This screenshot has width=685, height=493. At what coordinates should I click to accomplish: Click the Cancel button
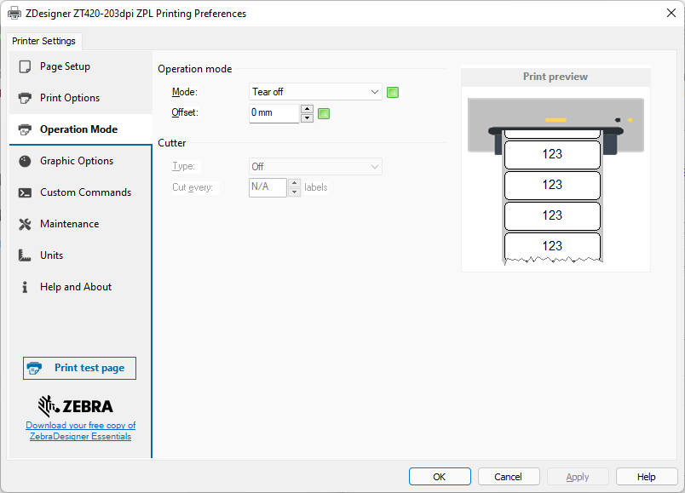coord(509,477)
